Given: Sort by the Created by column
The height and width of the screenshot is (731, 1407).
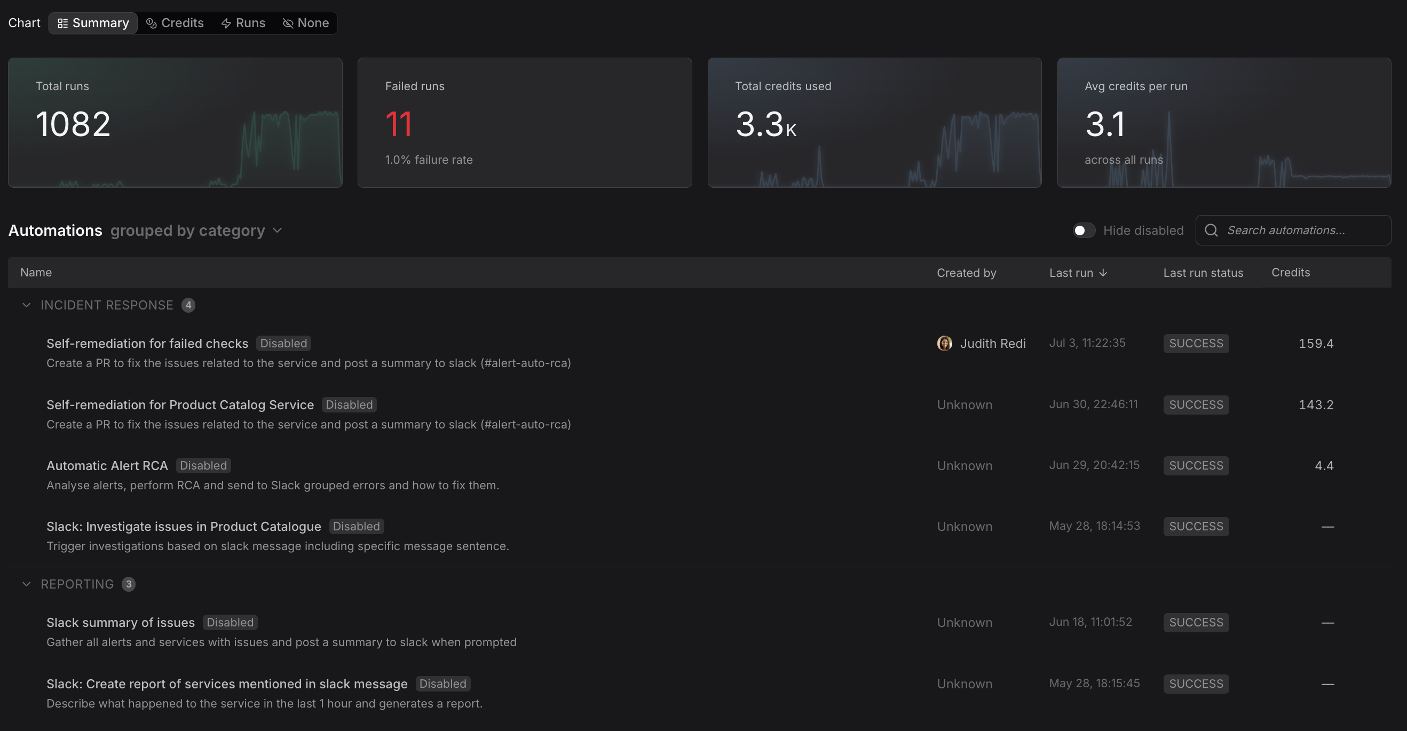Looking at the screenshot, I should [966, 273].
